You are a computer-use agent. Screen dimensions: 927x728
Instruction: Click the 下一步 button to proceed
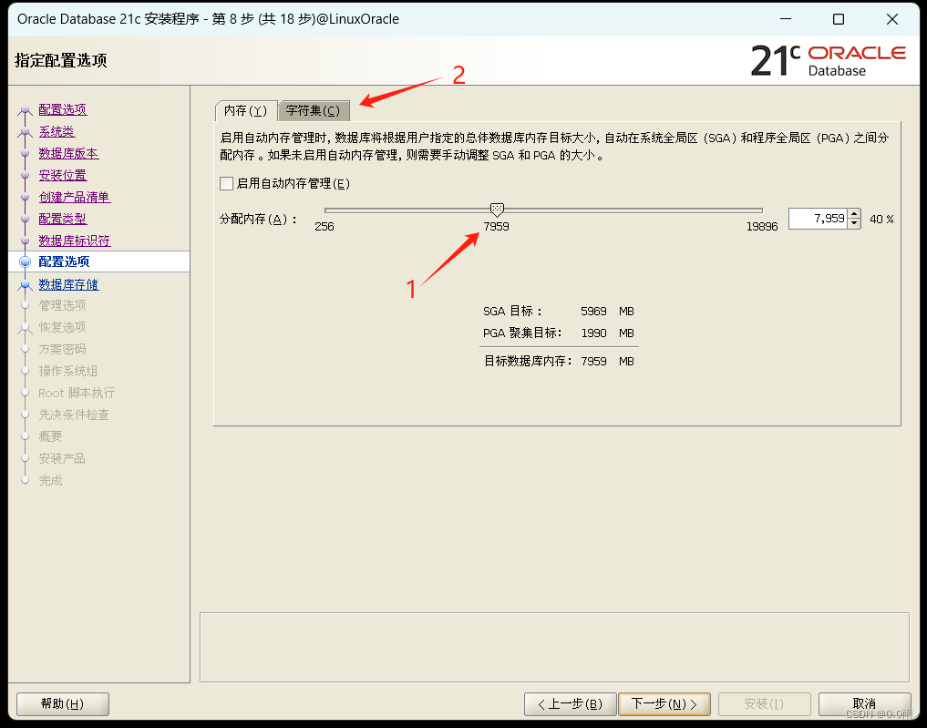point(664,703)
